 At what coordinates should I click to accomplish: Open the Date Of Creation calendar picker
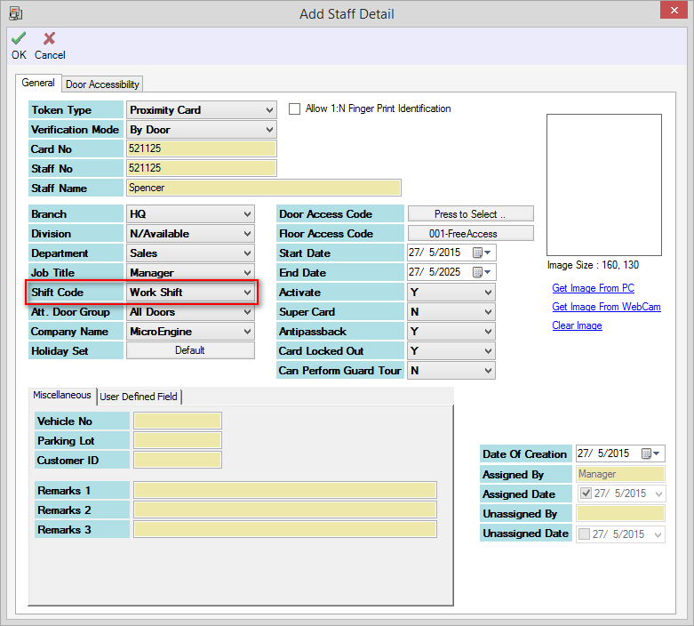[x=649, y=454]
